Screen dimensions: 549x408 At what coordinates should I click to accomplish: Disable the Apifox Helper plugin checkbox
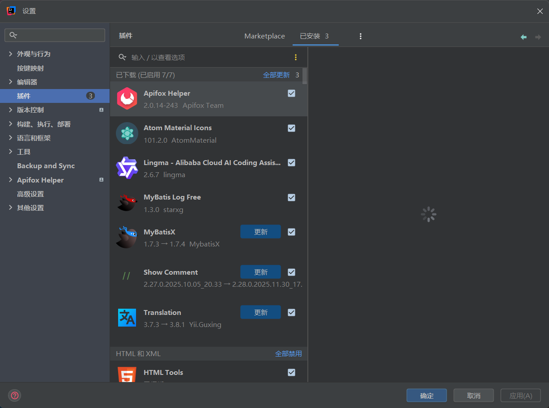coord(291,93)
